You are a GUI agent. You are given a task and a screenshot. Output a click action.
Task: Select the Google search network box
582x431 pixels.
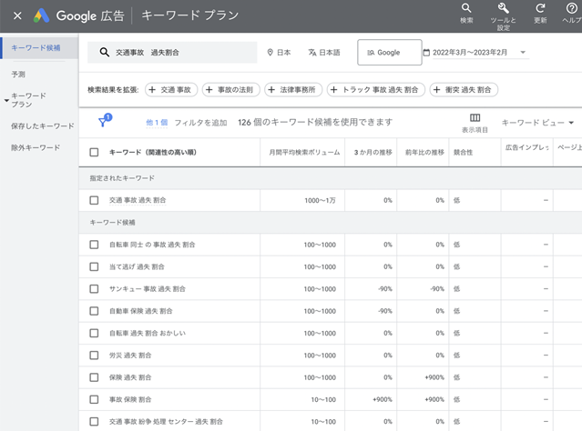tap(389, 52)
